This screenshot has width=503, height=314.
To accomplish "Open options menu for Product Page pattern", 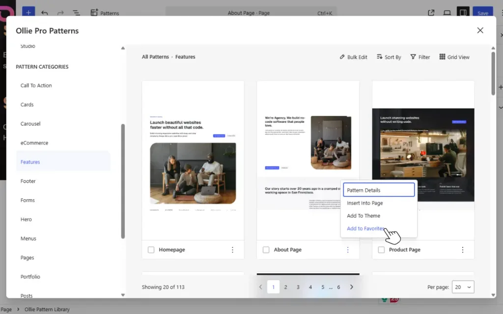I will 463,250.
